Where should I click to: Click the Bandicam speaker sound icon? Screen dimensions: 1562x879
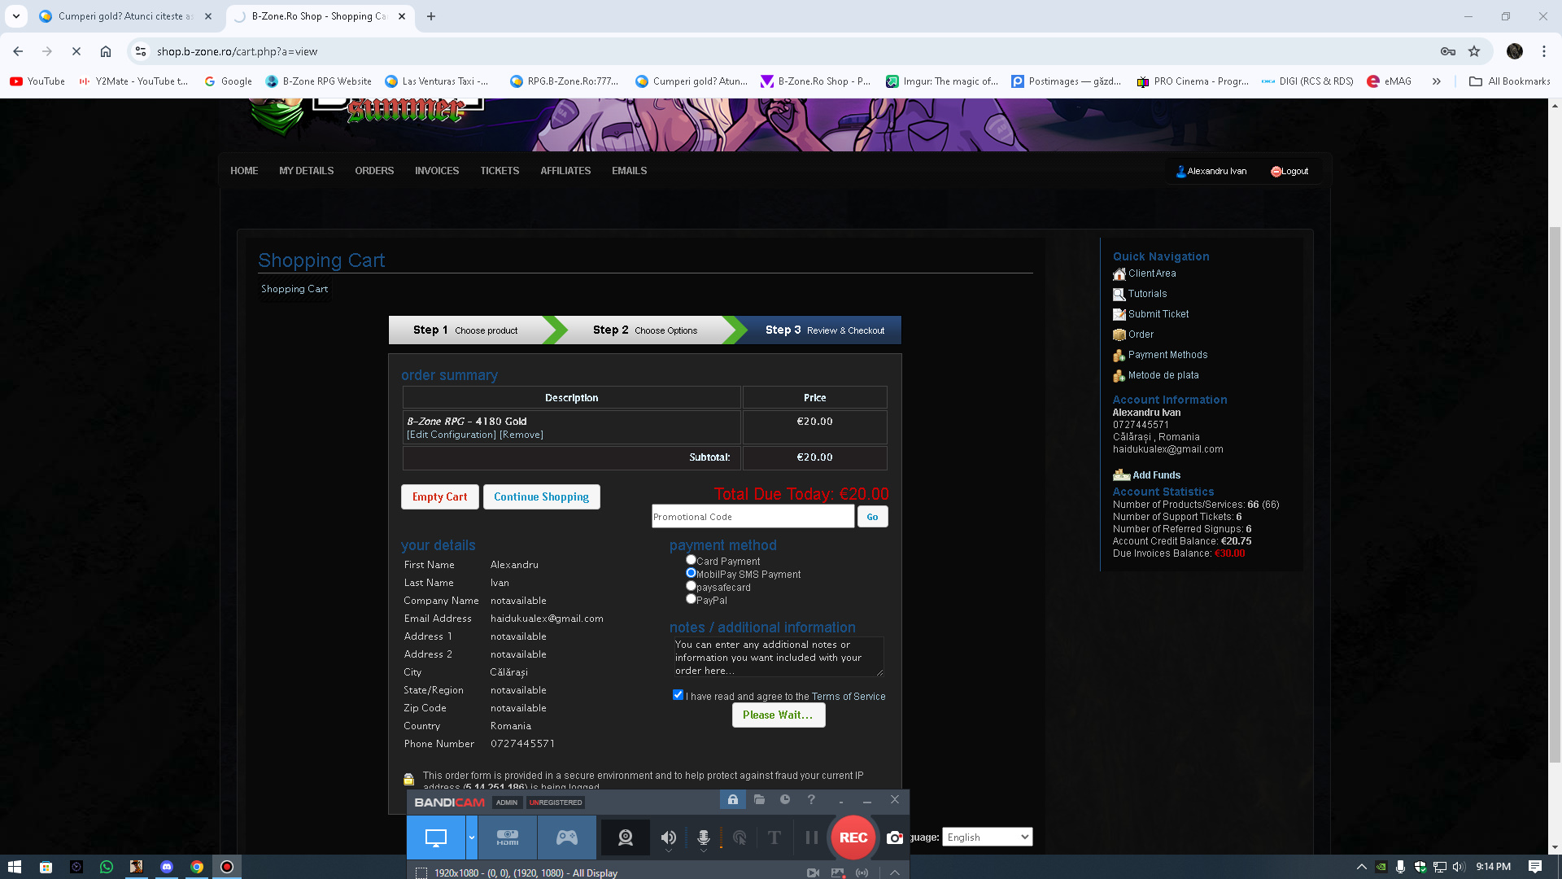click(x=668, y=837)
